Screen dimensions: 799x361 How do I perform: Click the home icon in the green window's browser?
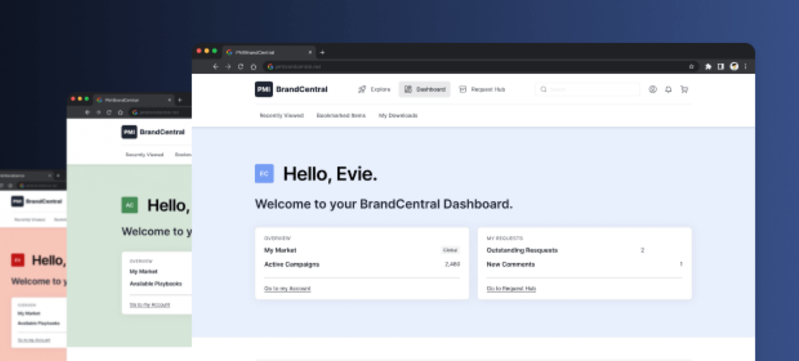tap(119, 112)
